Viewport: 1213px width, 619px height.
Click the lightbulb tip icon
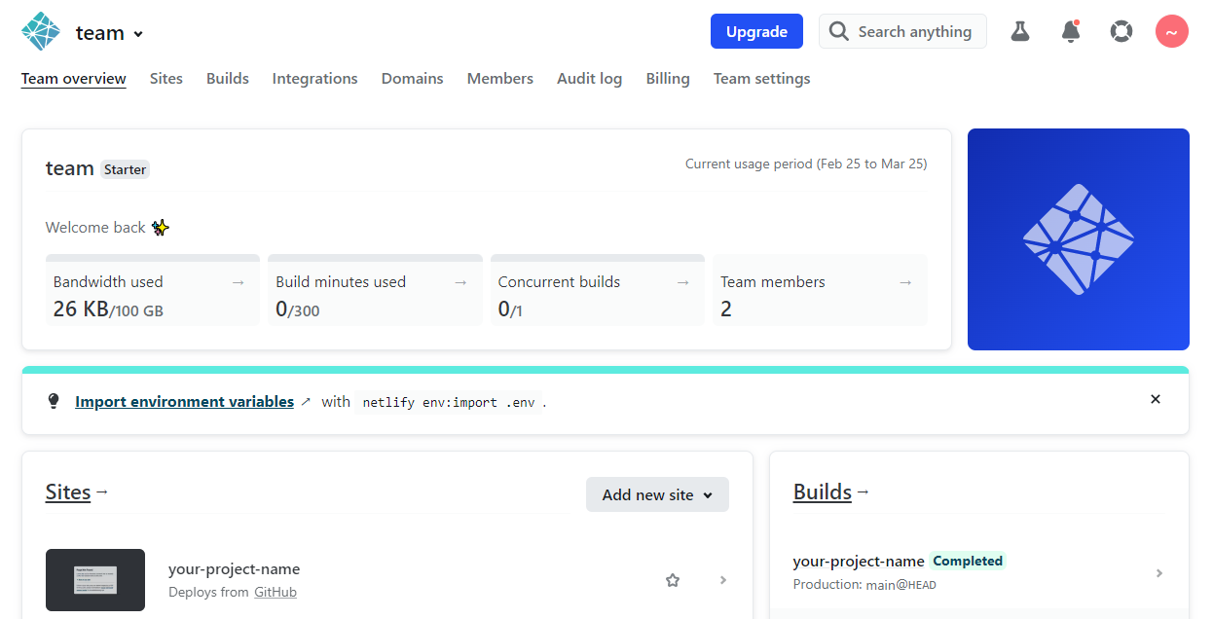click(54, 400)
